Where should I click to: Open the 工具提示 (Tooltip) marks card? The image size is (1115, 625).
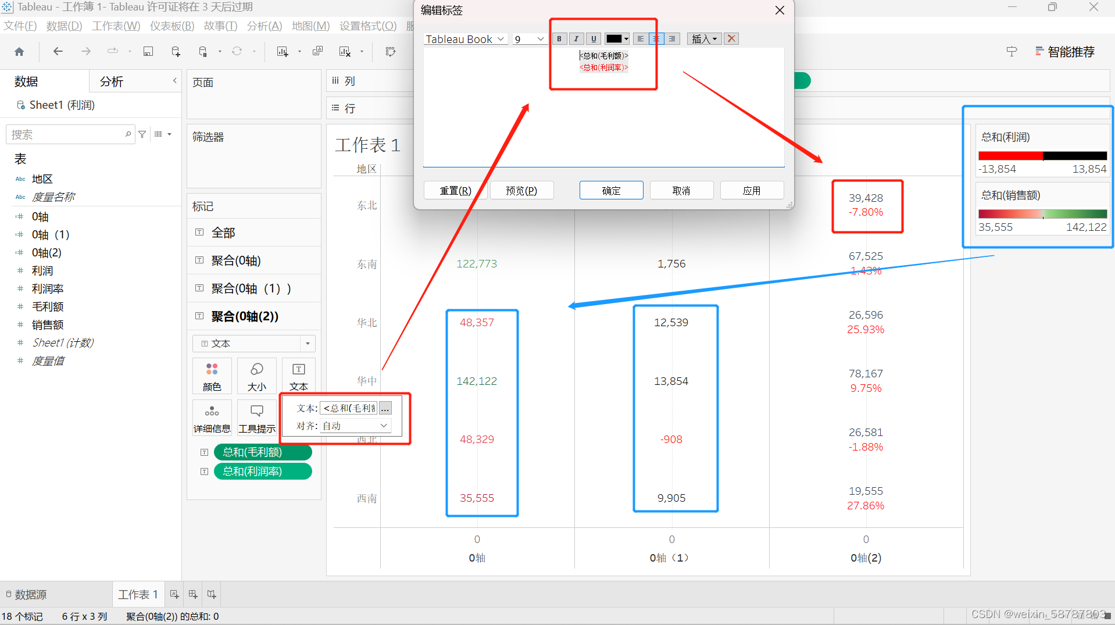256,419
